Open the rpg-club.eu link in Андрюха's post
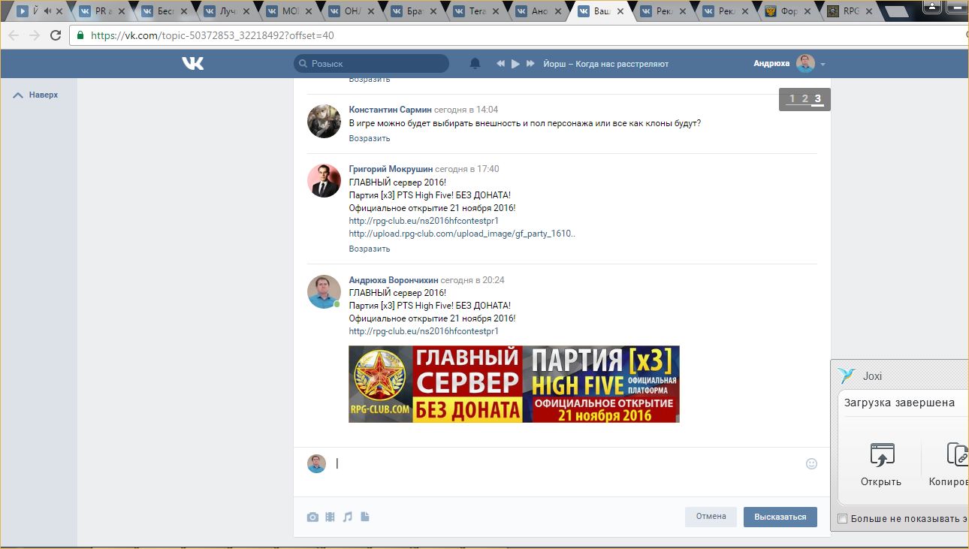This screenshot has width=969, height=549. tap(424, 331)
